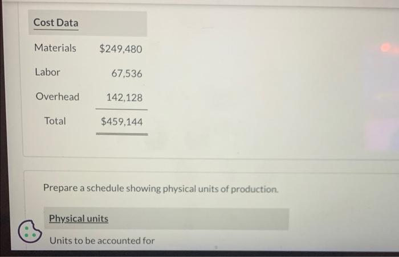Screen dimensions: 399x257
Task: Click the $249,480 materials amount
Action: click(x=121, y=49)
